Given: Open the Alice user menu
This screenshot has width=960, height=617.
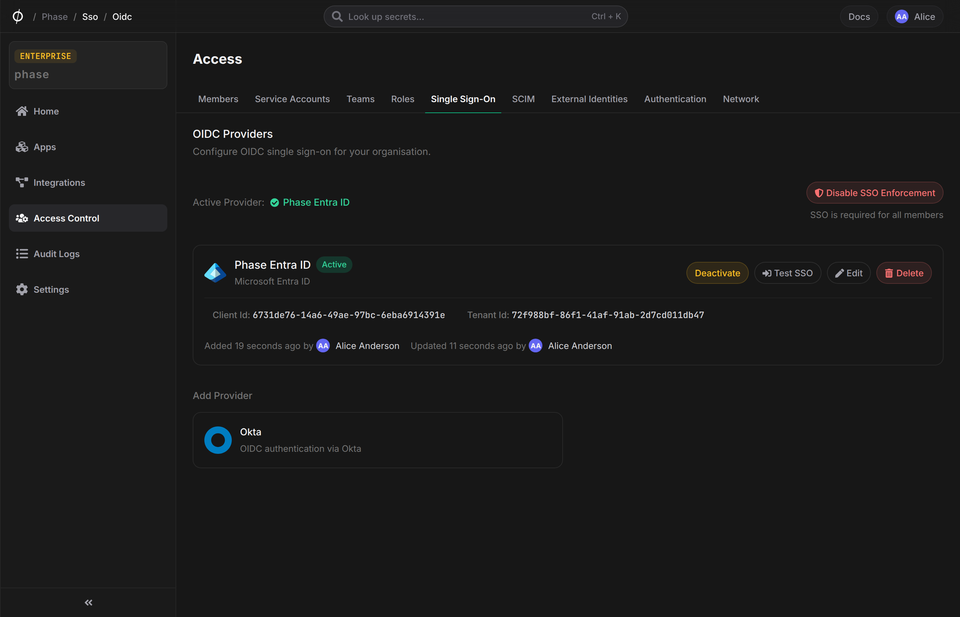Looking at the screenshot, I should point(915,16).
